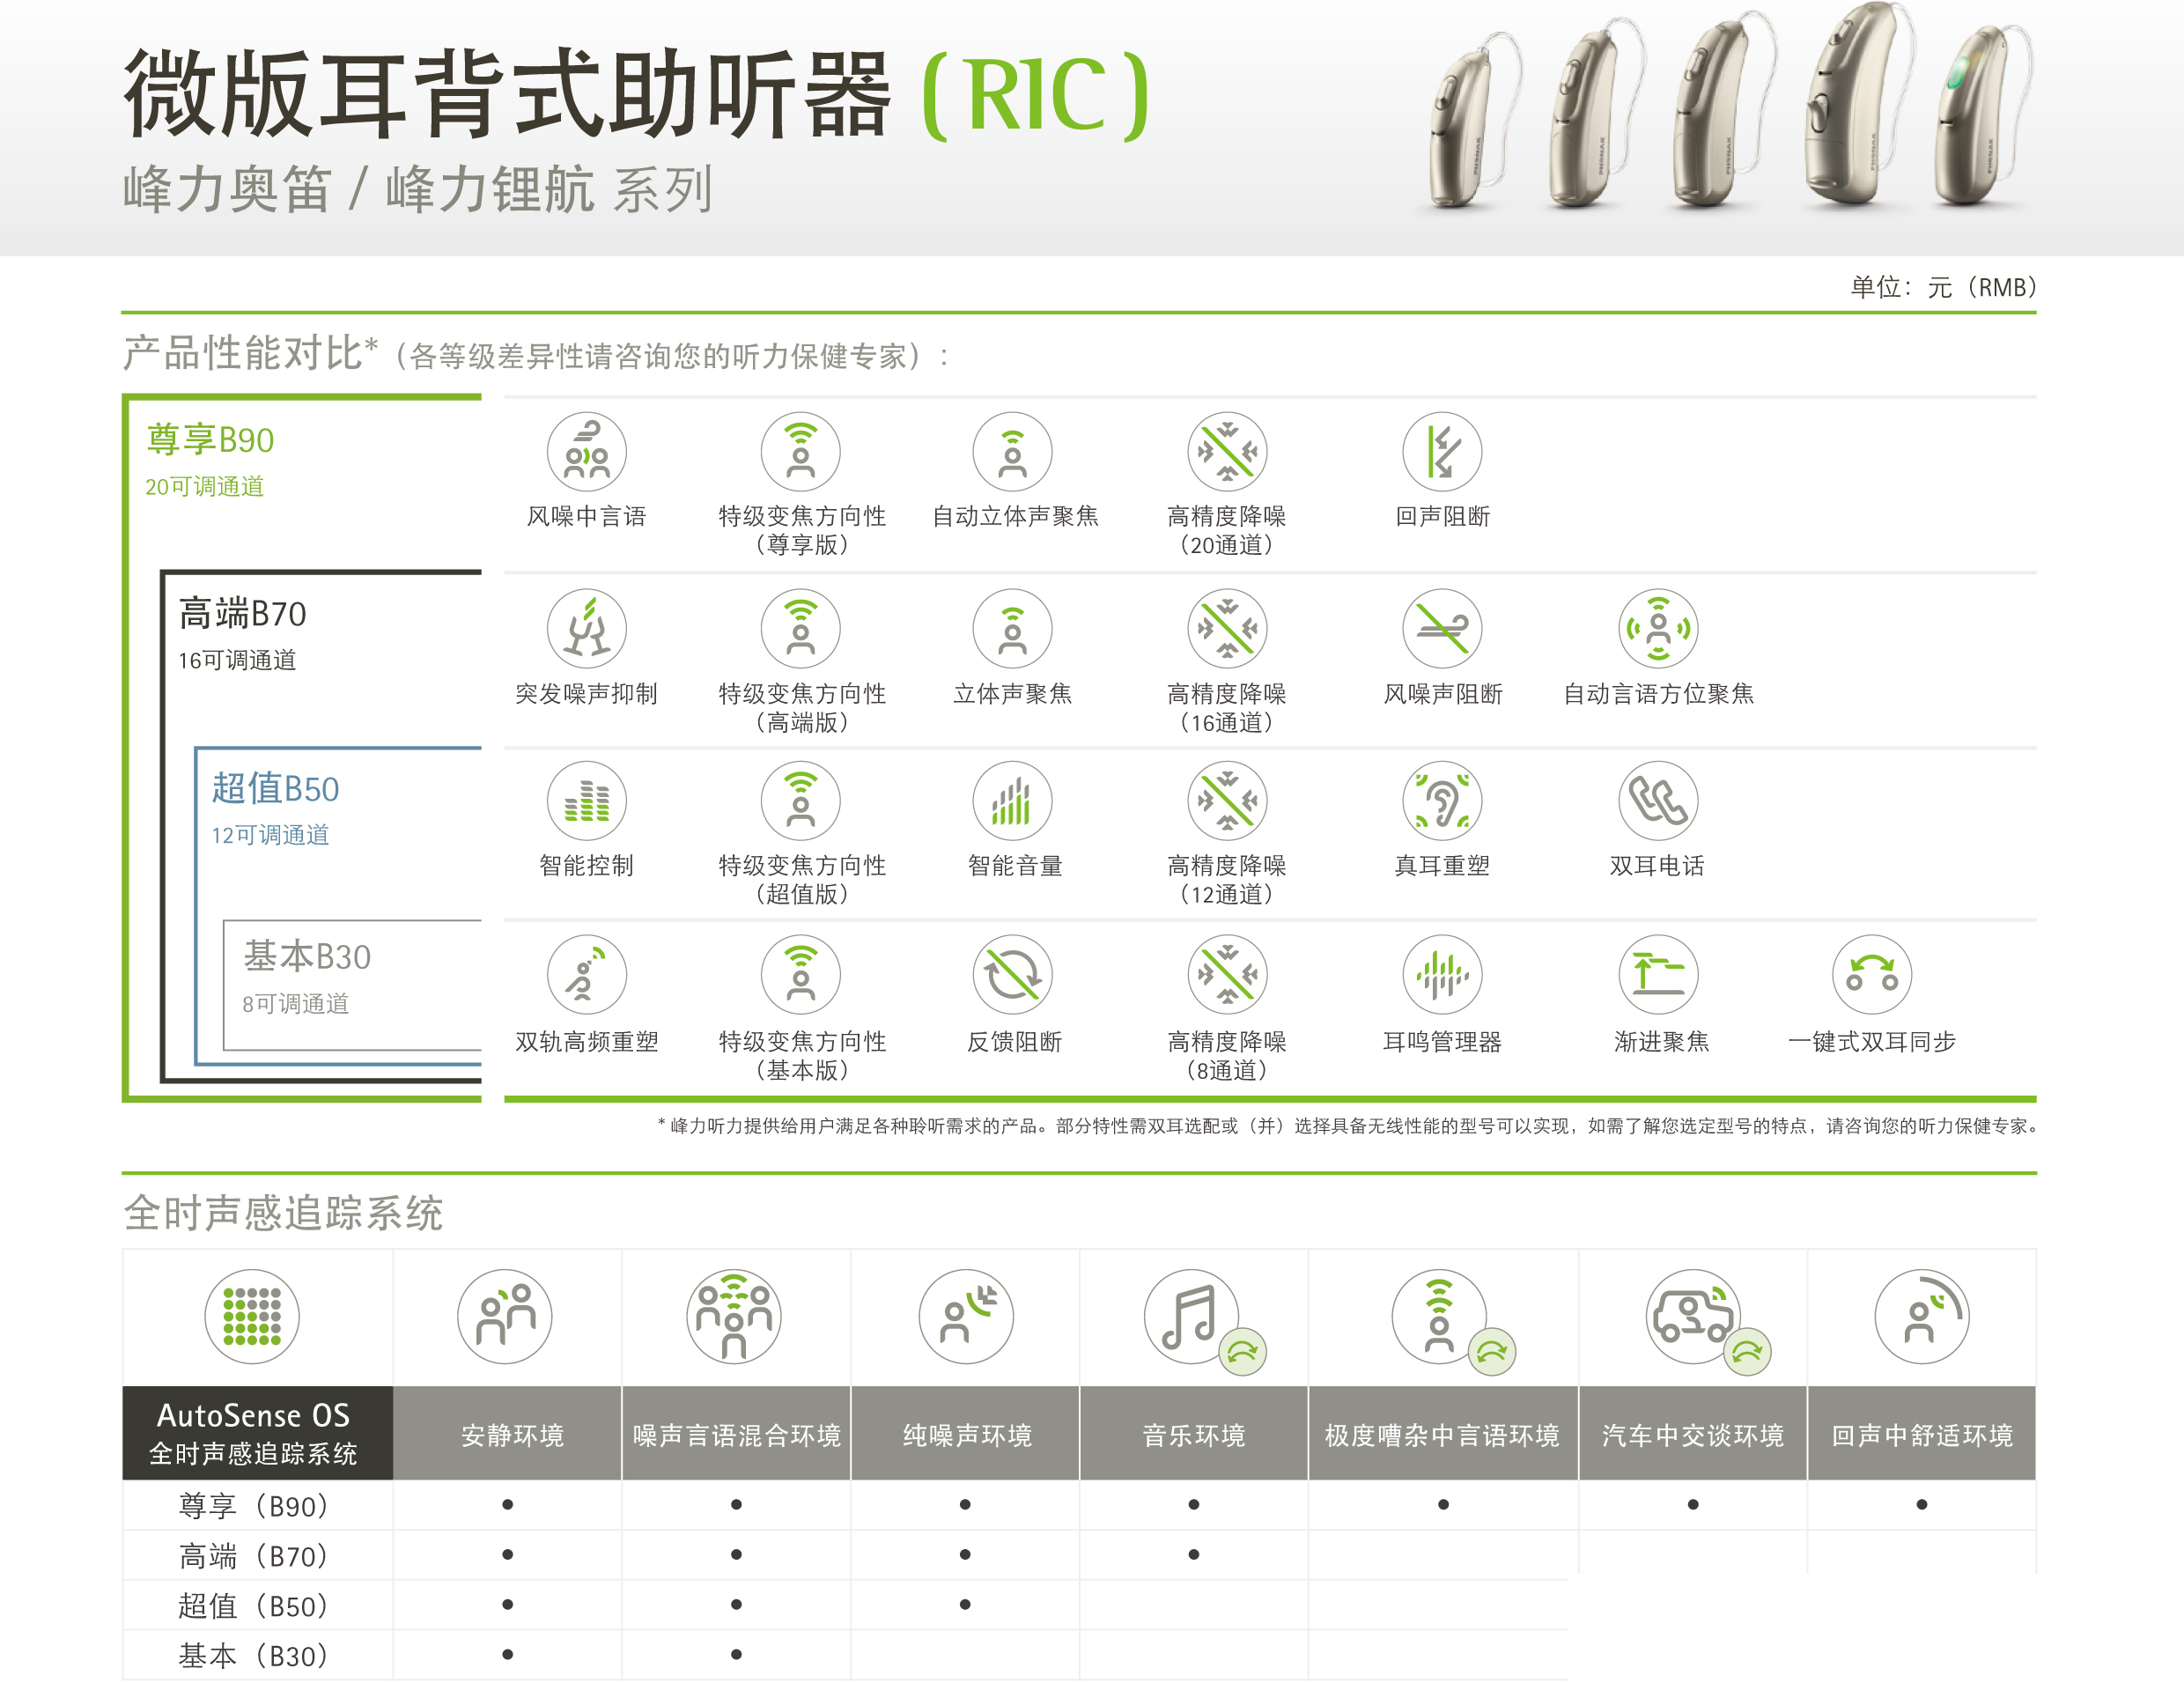Viewport: 2184px width, 1683px height.
Task: Click the 双耳电话 phone icon
Action: click(1658, 801)
